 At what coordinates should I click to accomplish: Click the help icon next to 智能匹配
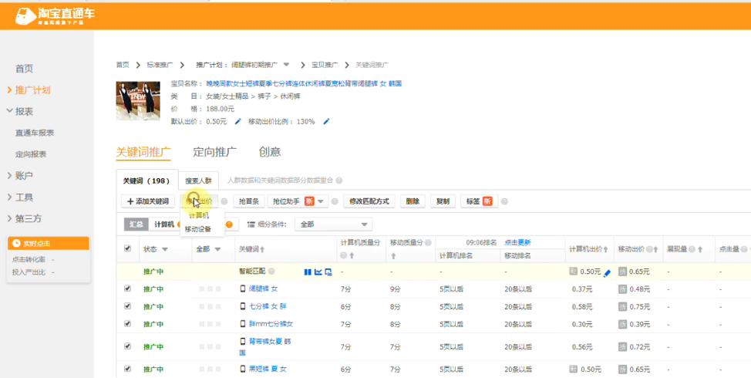pos(271,272)
